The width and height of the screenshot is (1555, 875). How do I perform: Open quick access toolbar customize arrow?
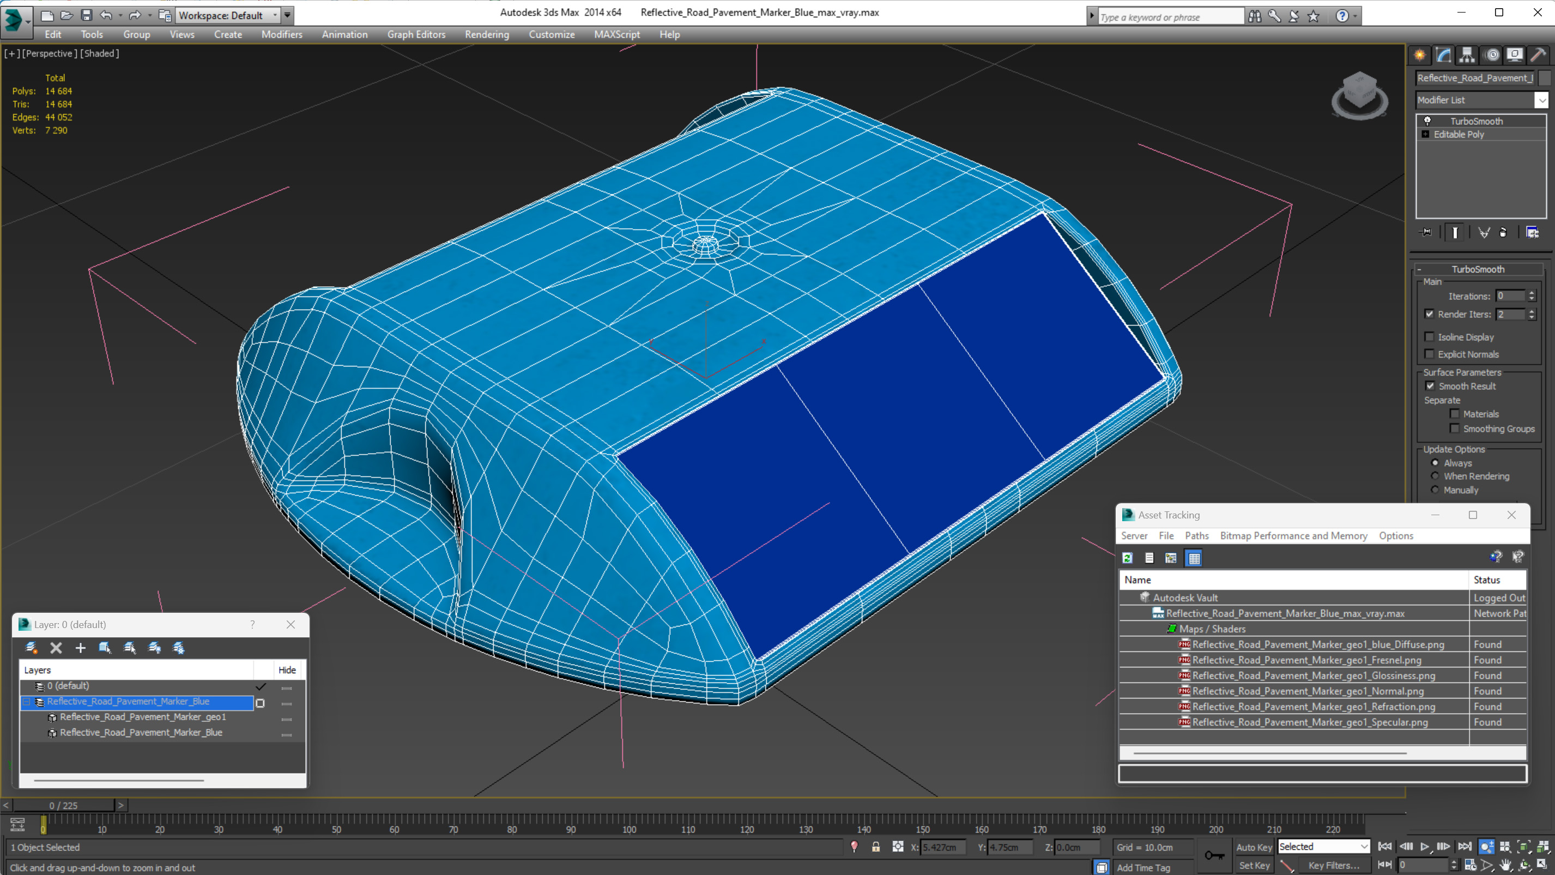(x=287, y=15)
